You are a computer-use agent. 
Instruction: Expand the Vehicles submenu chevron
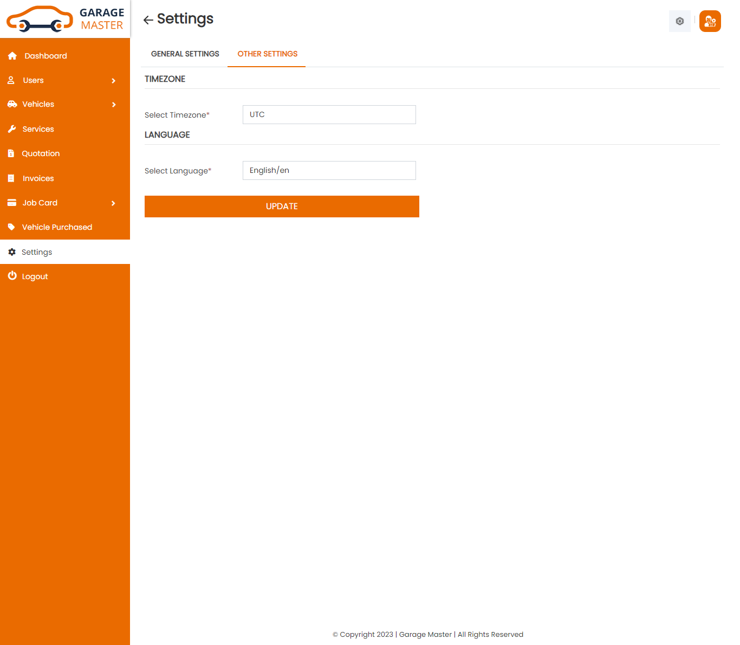[113, 105]
